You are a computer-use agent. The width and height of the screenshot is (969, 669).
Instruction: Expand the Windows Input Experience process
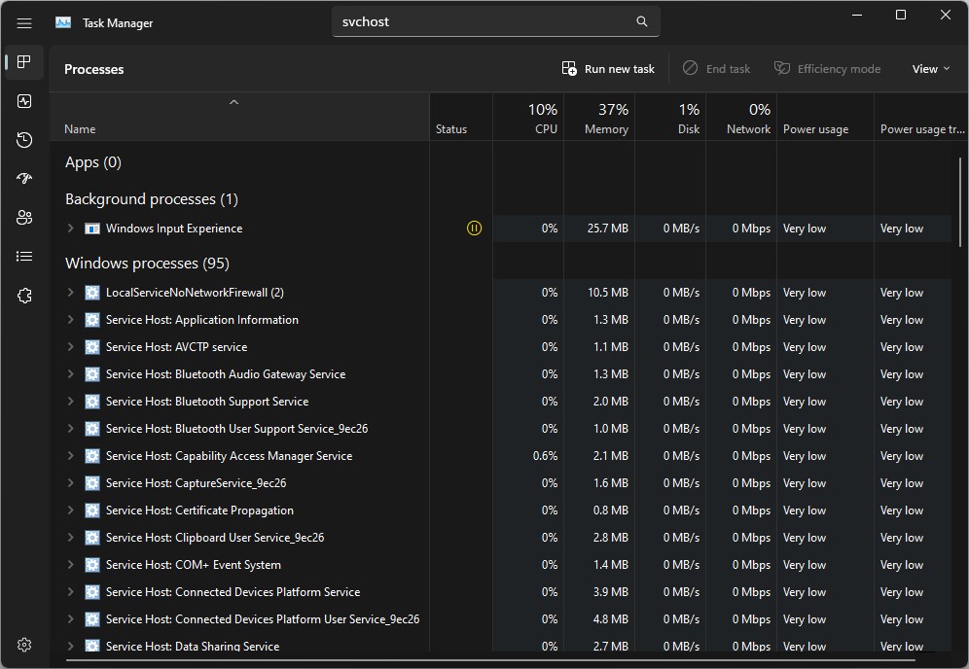pyautogui.click(x=70, y=228)
